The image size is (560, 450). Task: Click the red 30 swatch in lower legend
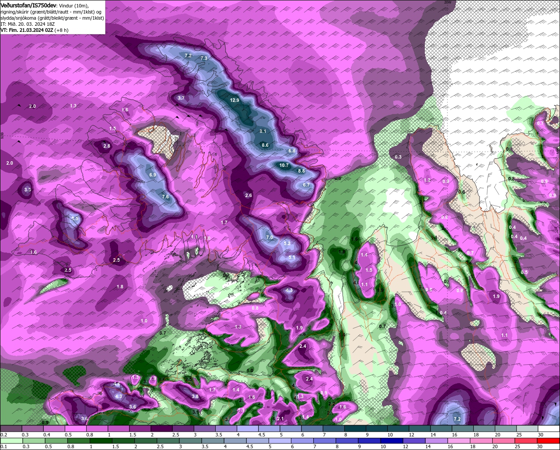click(x=549, y=440)
